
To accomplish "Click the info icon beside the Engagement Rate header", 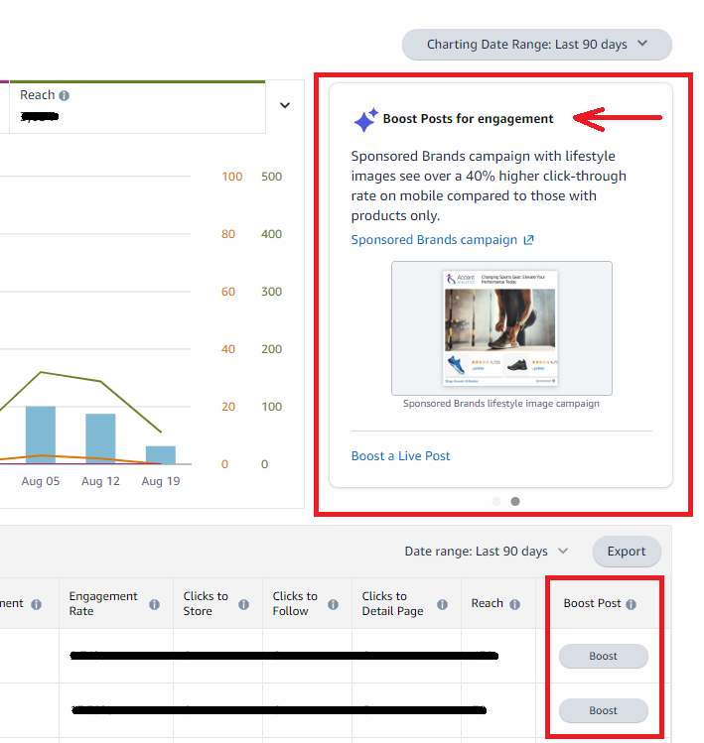I will tap(154, 604).
